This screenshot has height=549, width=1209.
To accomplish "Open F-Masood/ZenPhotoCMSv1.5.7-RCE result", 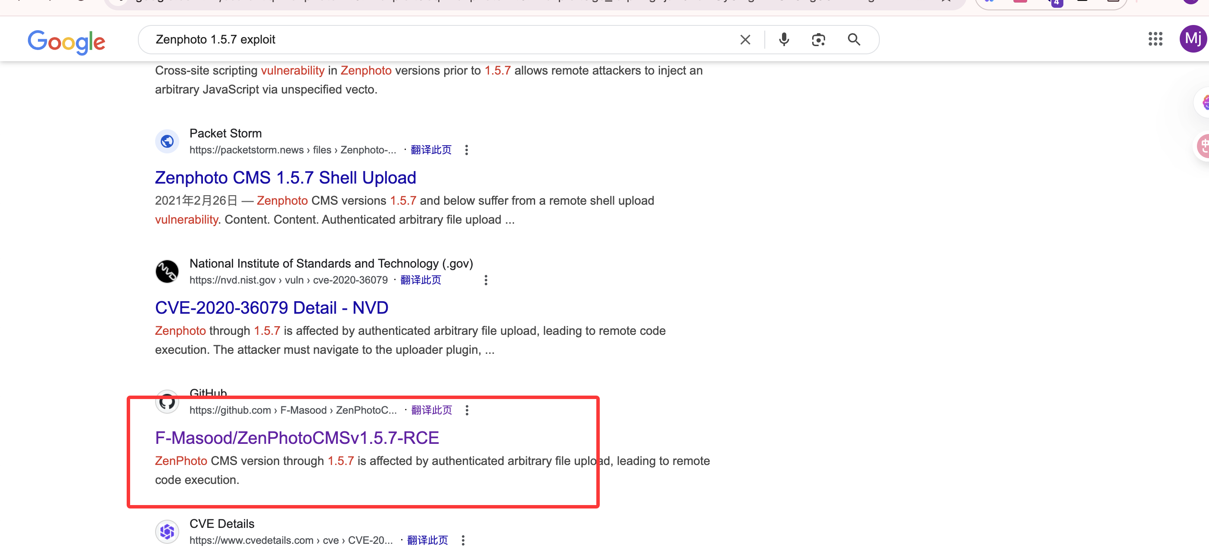I will [x=297, y=438].
